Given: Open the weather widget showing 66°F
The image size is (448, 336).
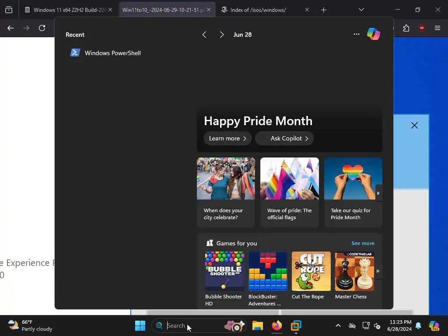Looking at the screenshot, I should pos(30,325).
